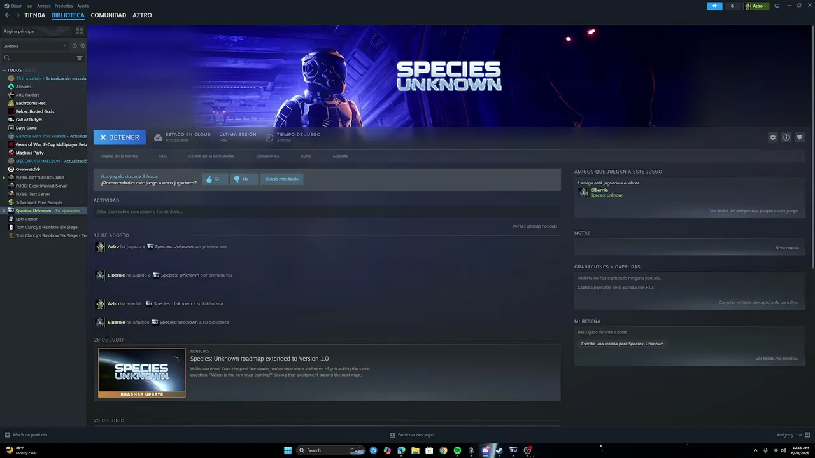Create a Nota nueva
The width and height of the screenshot is (815, 458).
pyautogui.click(x=786, y=248)
